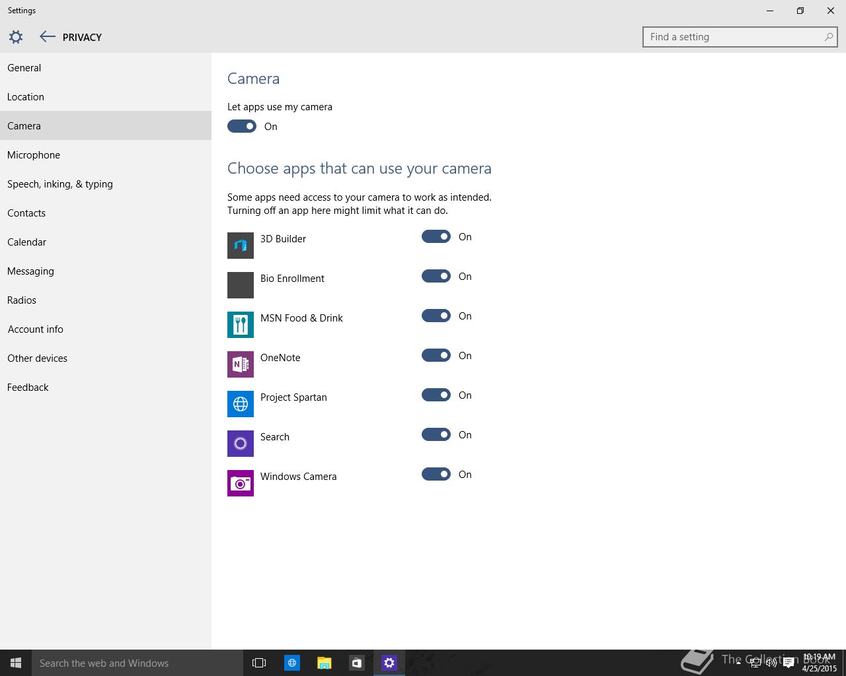Open Contacts privacy settings
The width and height of the screenshot is (846, 676).
point(106,213)
